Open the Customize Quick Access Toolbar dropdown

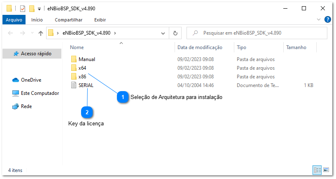[x=39, y=9]
